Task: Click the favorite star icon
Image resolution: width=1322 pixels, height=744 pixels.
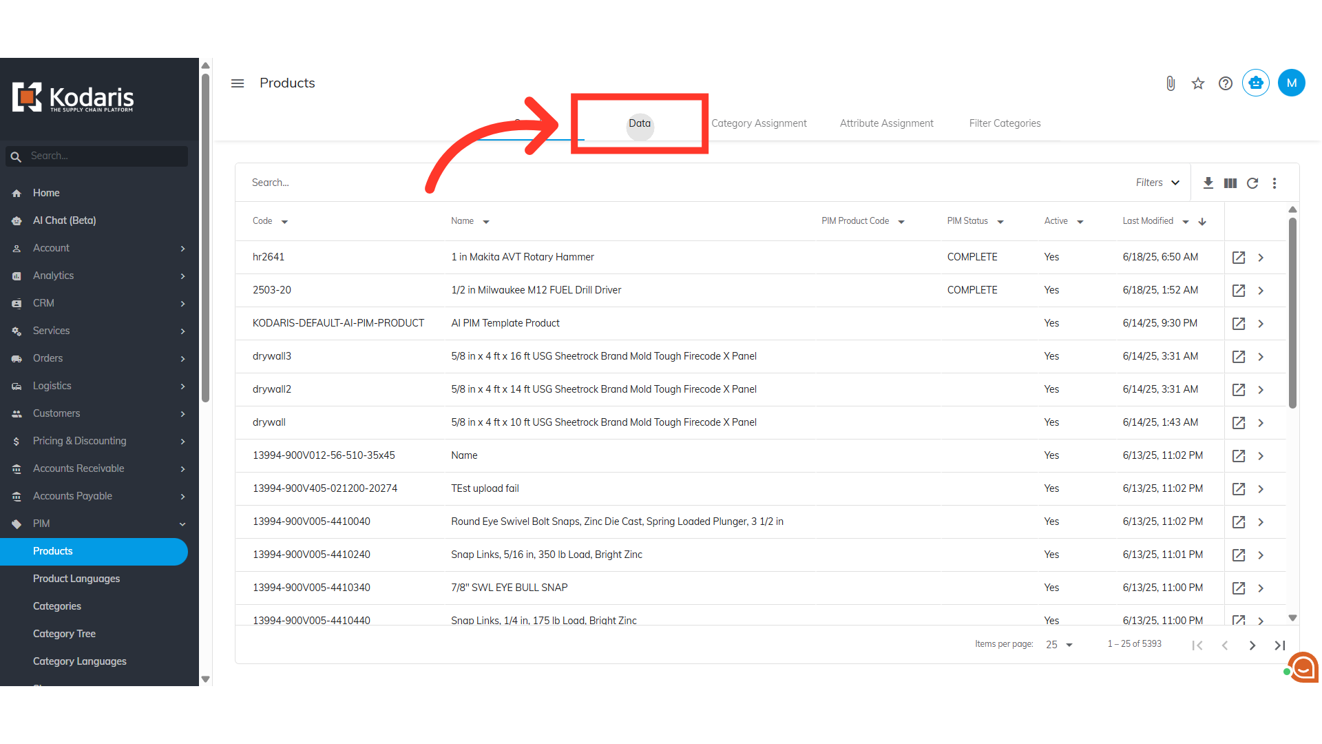Action: (1198, 83)
